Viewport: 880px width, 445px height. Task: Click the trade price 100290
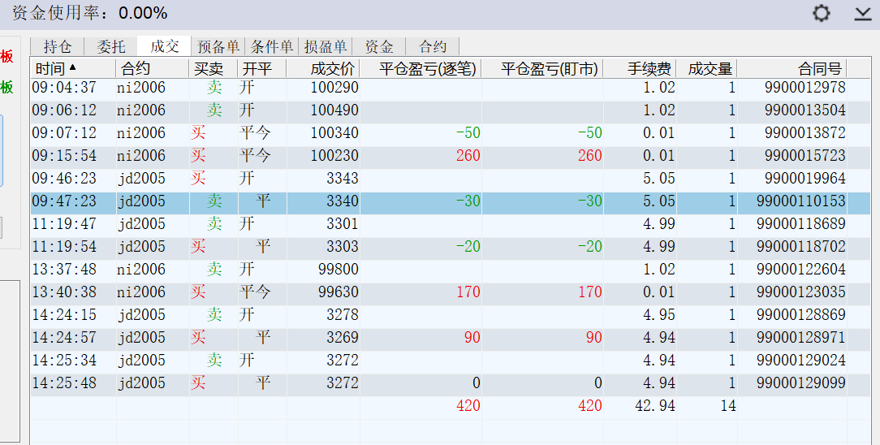(334, 88)
